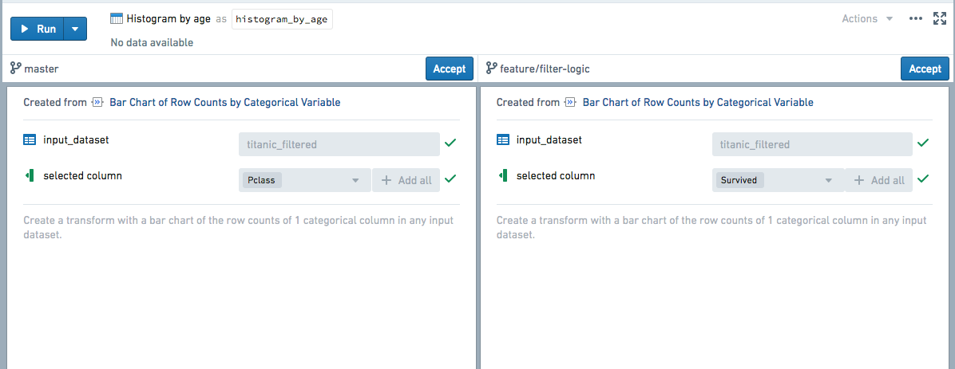Open the Actions dropdown menu
This screenshot has height=369, width=955.
pyautogui.click(x=867, y=19)
